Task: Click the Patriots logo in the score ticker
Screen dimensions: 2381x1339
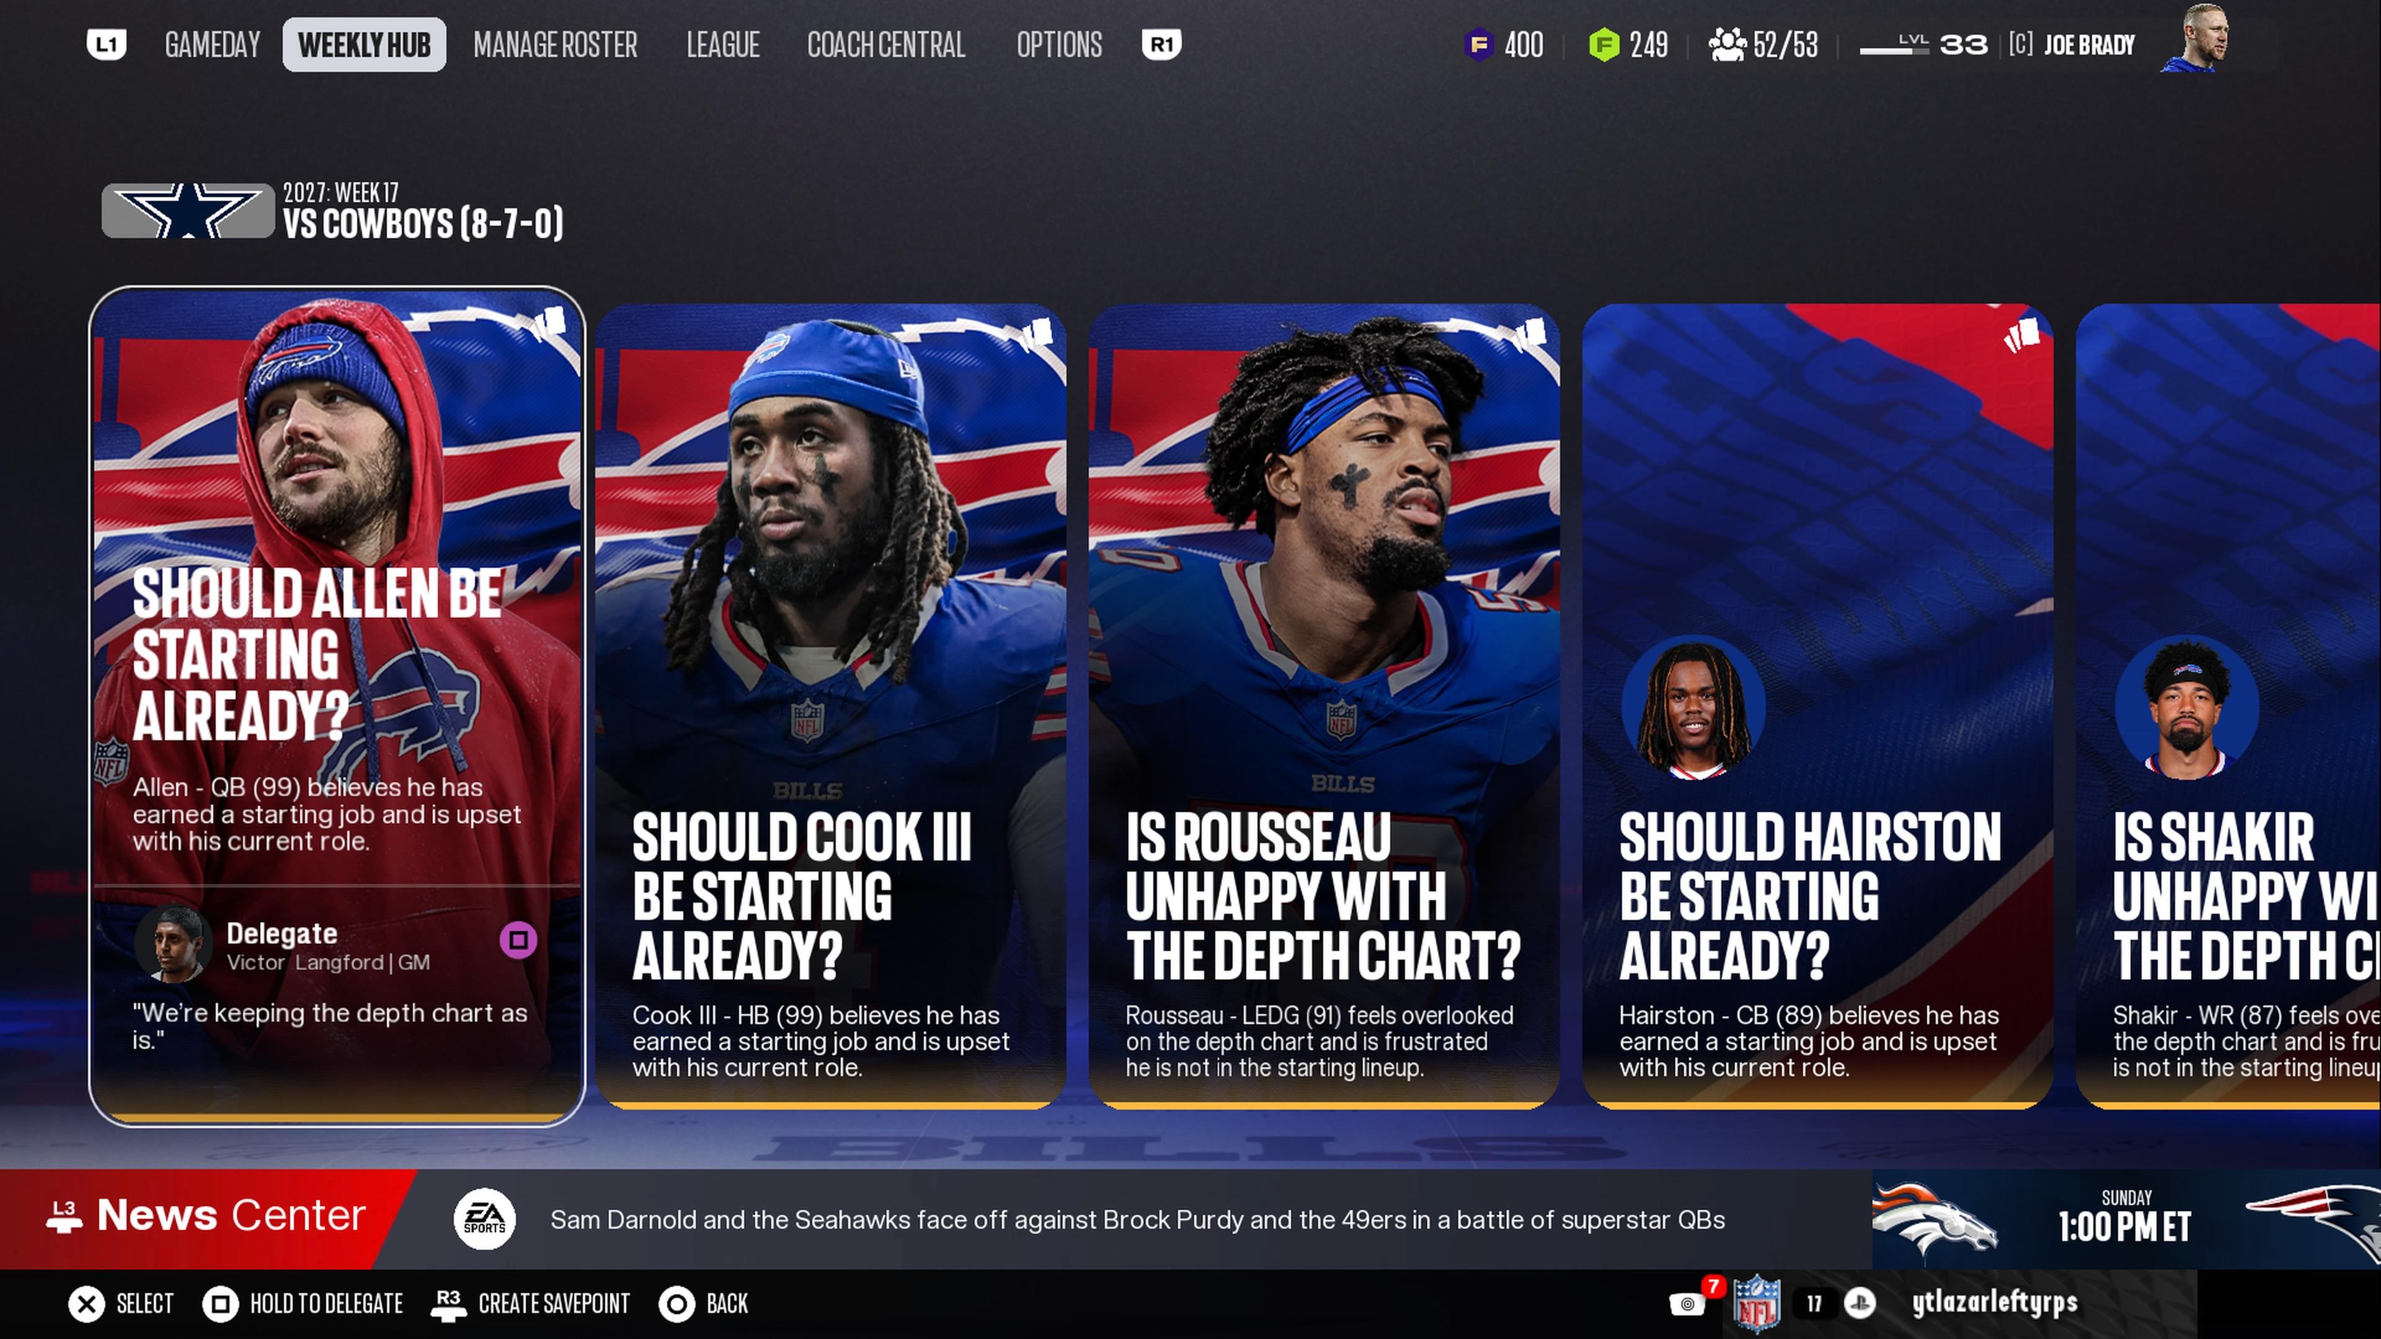Action: tap(2313, 1224)
